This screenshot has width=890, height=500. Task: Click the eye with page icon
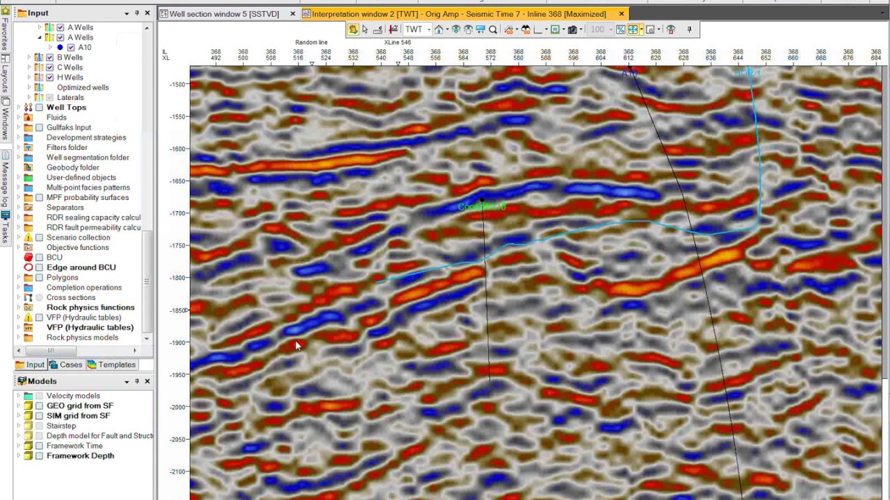click(x=468, y=29)
